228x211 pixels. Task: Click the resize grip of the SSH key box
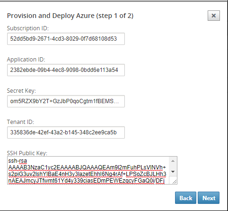click(x=175, y=182)
